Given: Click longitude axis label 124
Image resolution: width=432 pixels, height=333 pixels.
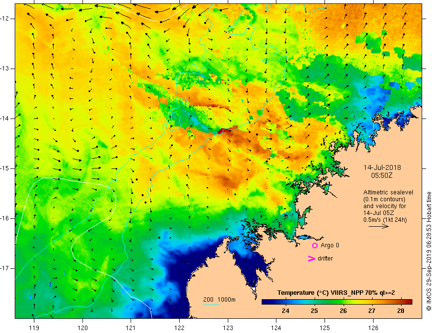Looking at the screenshot, I should (x=276, y=328).
